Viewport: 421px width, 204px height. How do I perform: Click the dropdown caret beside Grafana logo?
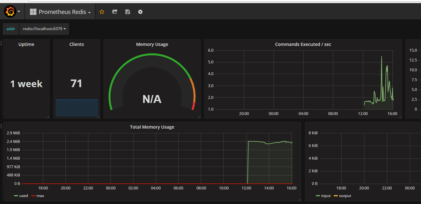click(x=19, y=12)
